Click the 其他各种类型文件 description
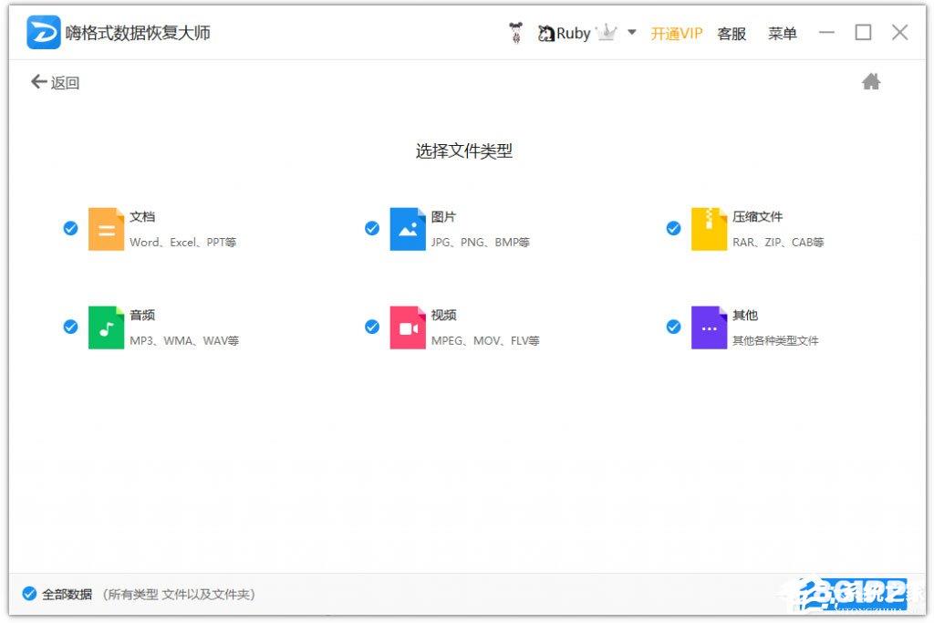Viewport: 934px width, 623px height. coord(775,340)
